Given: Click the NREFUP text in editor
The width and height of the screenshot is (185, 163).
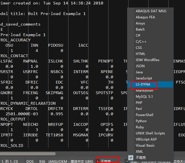Looking at the screenshot, I should (x=56, y=124).
